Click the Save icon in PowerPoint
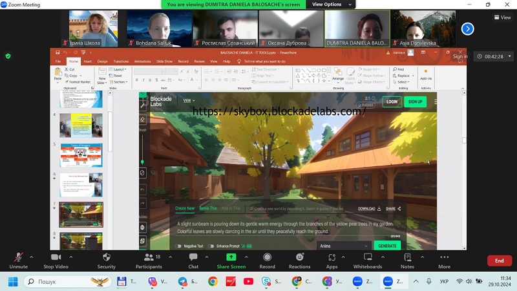517x291 pixels. click(58, 52)
